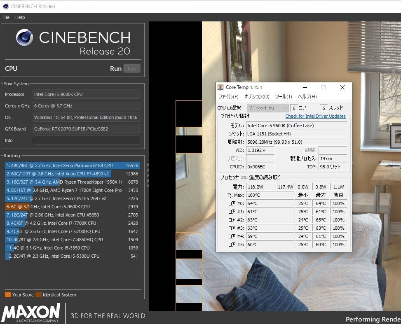Click コア #2 temperature reading
The image size is (401, 324).
[270, 220]
